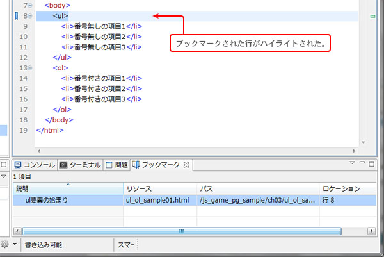Screen dimensions: 384x257
Task: Click the editor scroll down arrow
Action: [364, 142]
